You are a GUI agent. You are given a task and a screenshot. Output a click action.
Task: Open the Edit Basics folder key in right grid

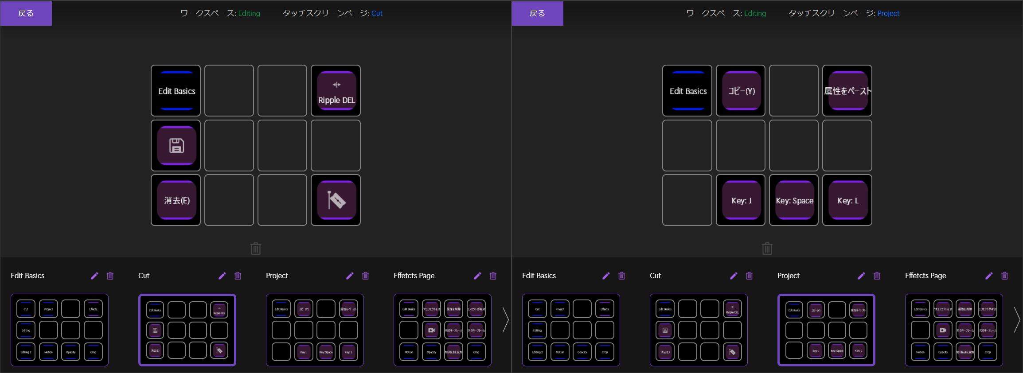click(687, 91)
